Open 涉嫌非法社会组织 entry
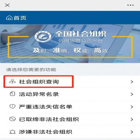This screenshot has width=140, height=140. click(x=70, y=132)
